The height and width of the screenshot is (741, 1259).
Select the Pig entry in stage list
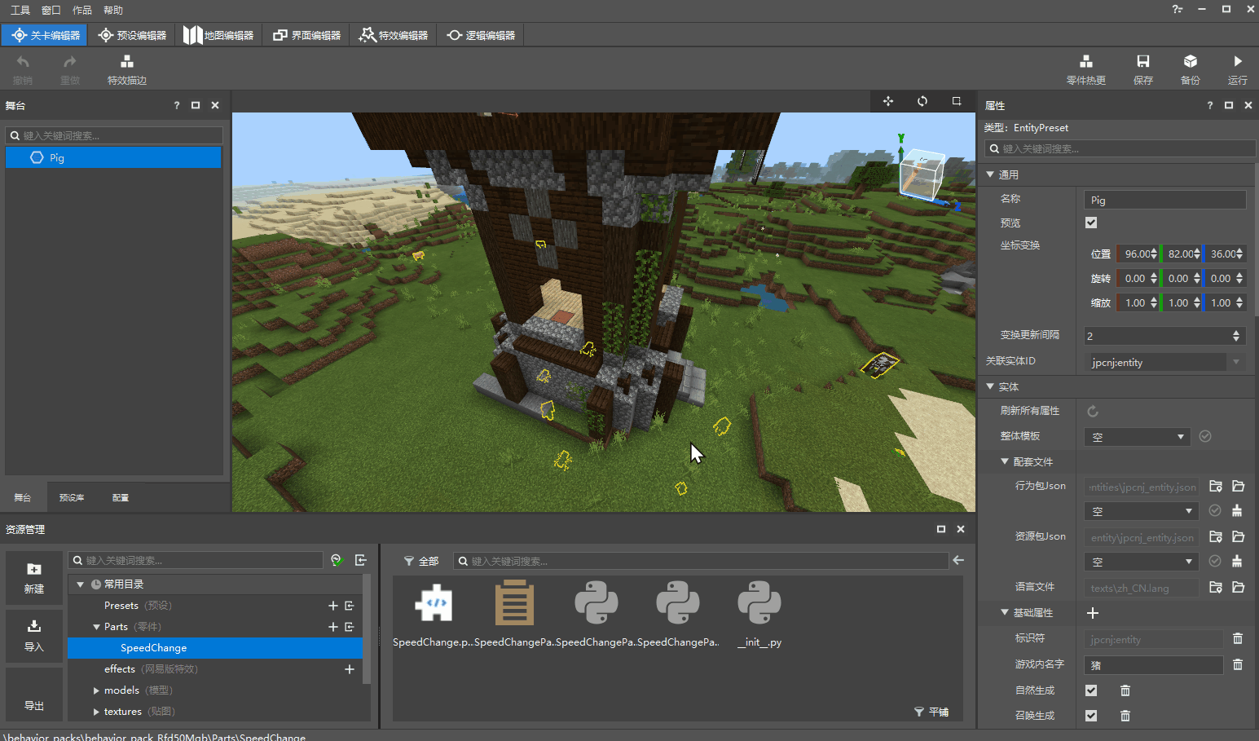click(113, 157)
